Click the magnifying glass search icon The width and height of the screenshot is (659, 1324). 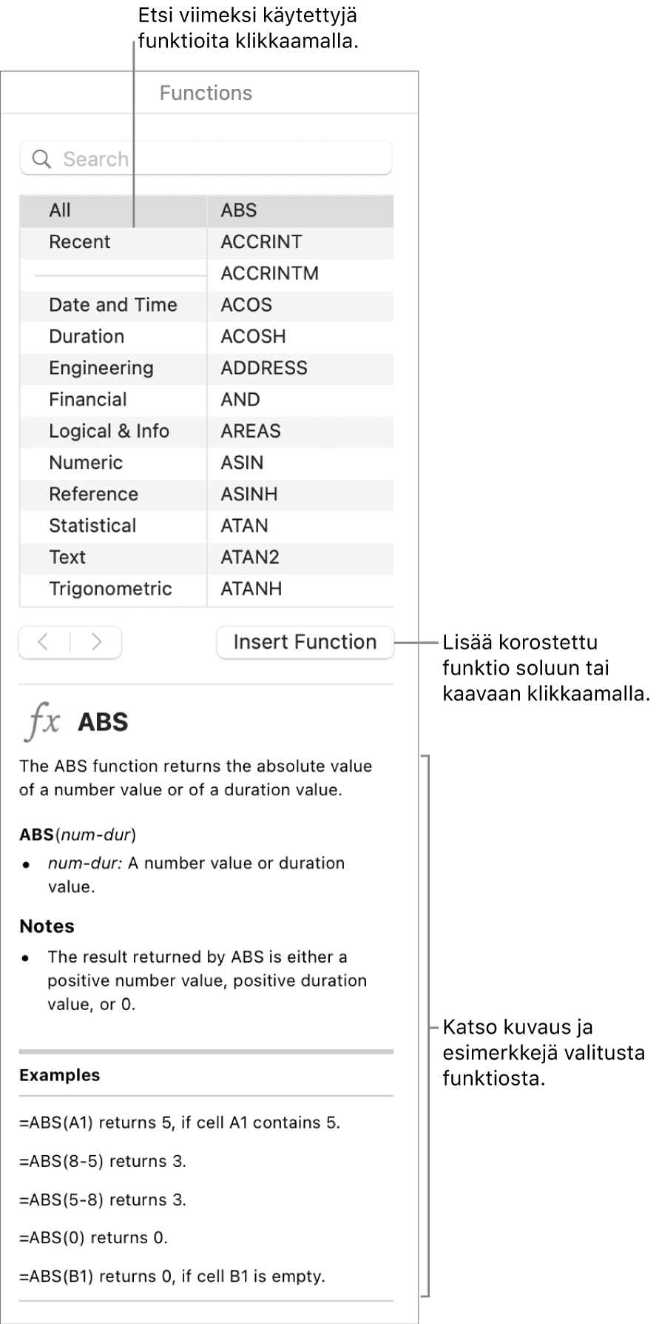42,159
